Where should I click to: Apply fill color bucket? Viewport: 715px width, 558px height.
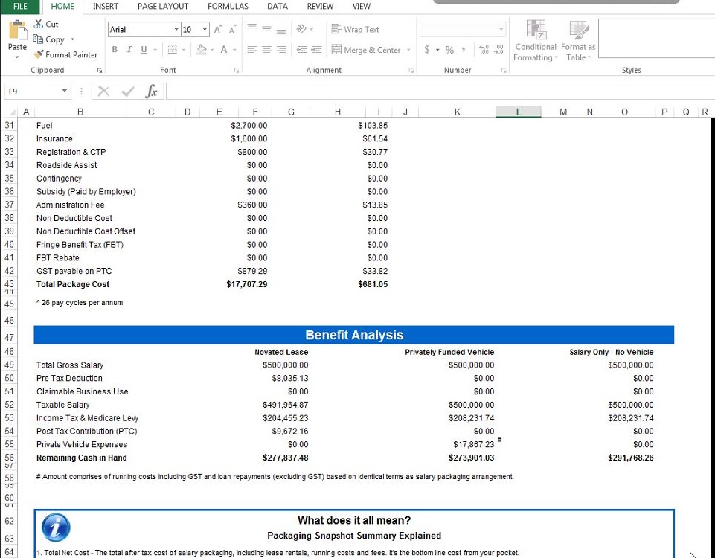click(201, 49)
